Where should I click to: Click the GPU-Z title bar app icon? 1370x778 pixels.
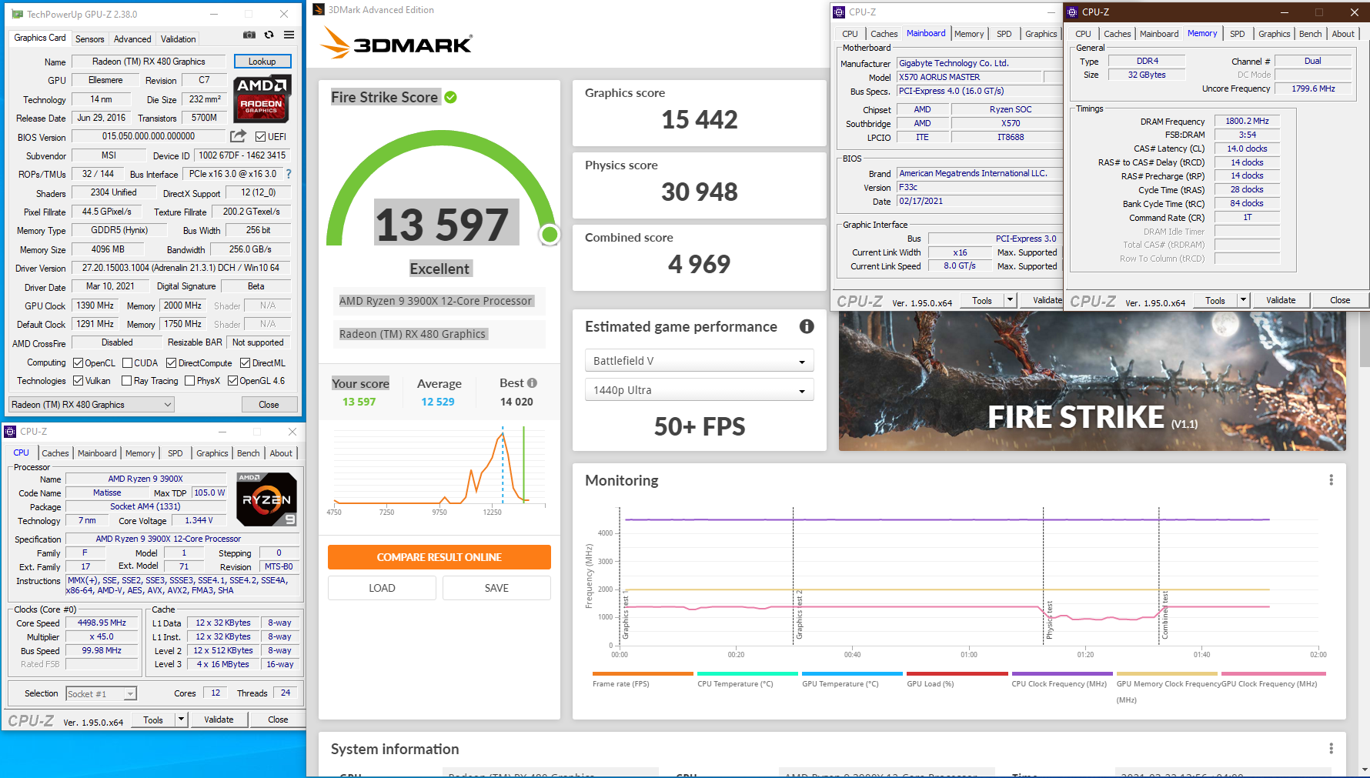click(17, 14)
